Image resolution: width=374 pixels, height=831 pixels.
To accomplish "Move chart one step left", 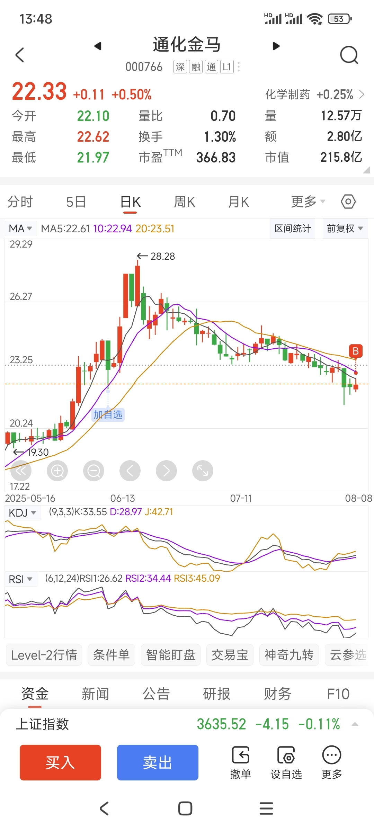I will (x=130, y=471).
